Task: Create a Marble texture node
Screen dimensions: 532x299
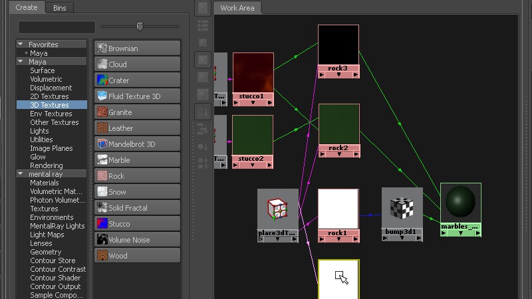Action: tap(137, 160)
